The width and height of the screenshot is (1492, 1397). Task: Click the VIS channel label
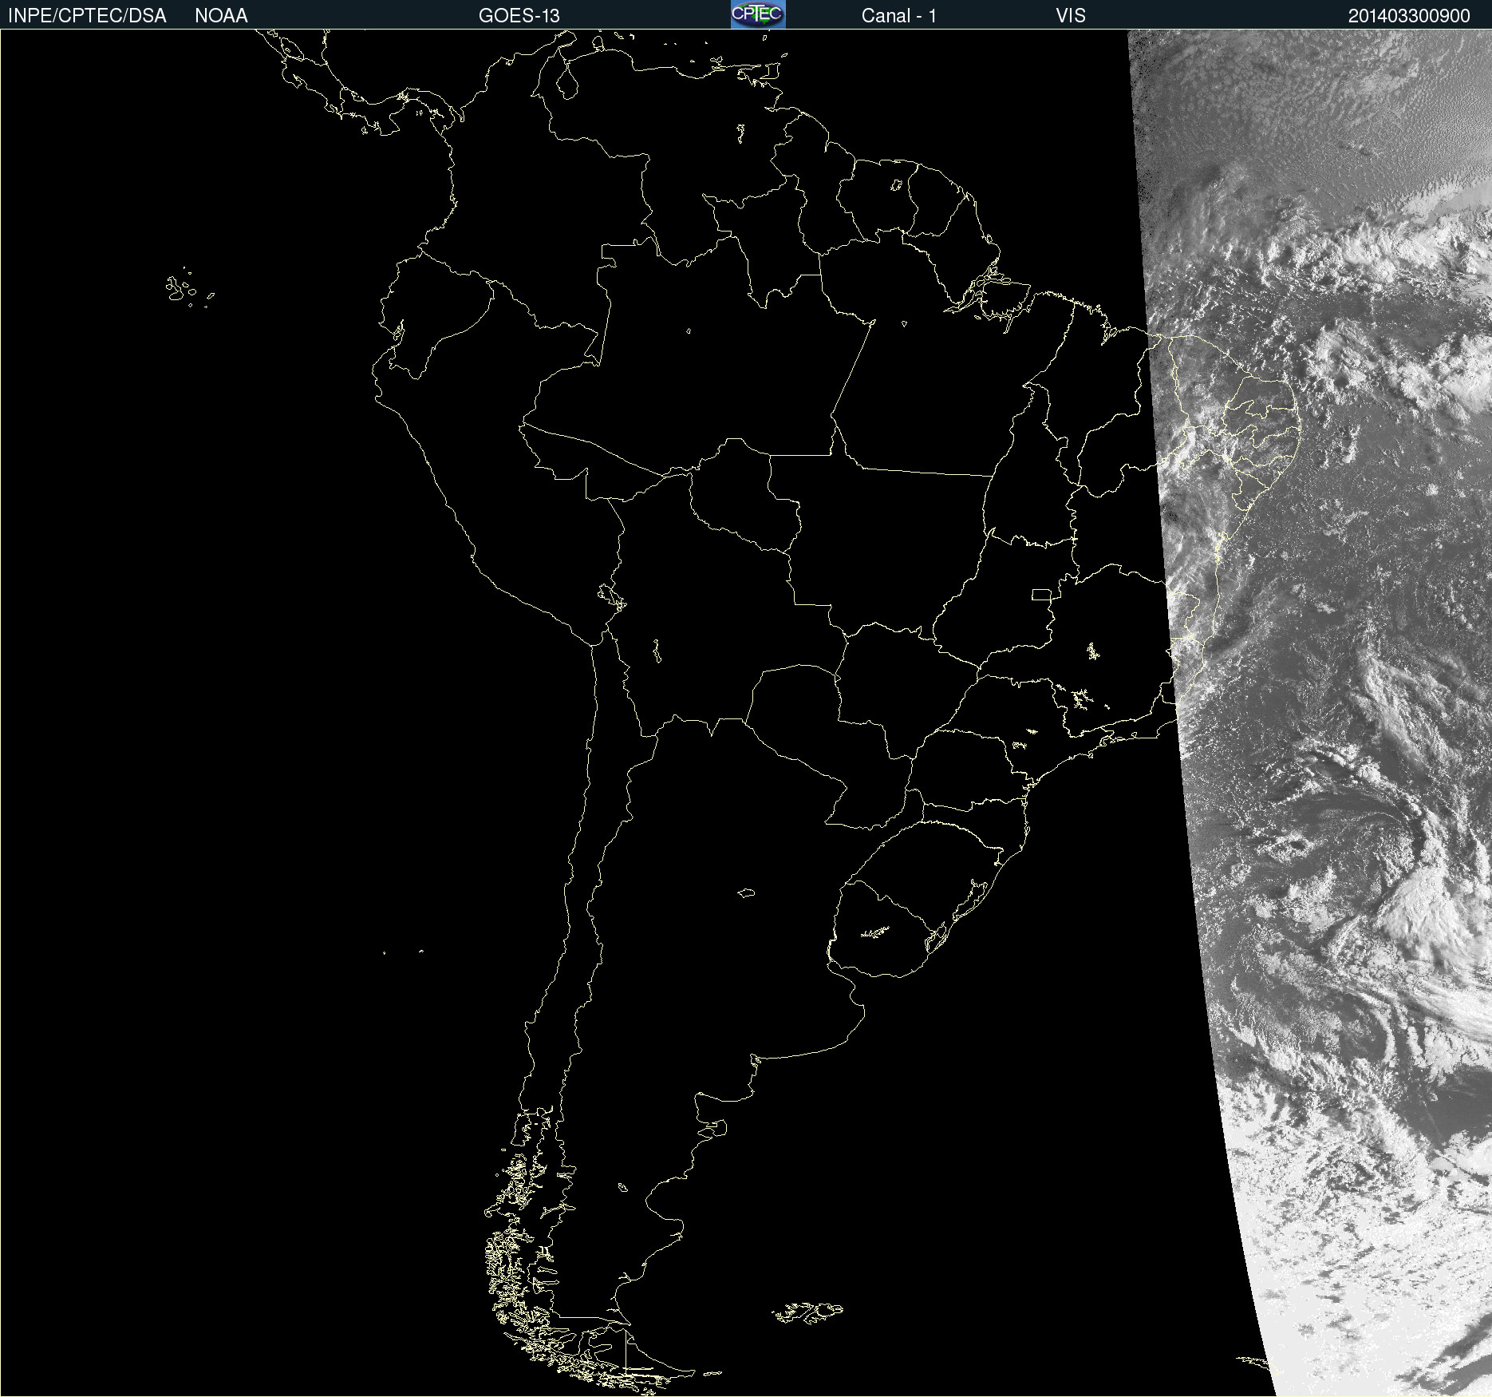pyautogui.click(x=1071, y=16)
